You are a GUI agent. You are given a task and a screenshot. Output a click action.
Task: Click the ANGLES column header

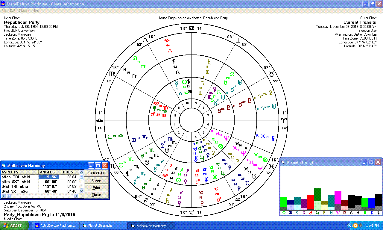click(48, 172)
